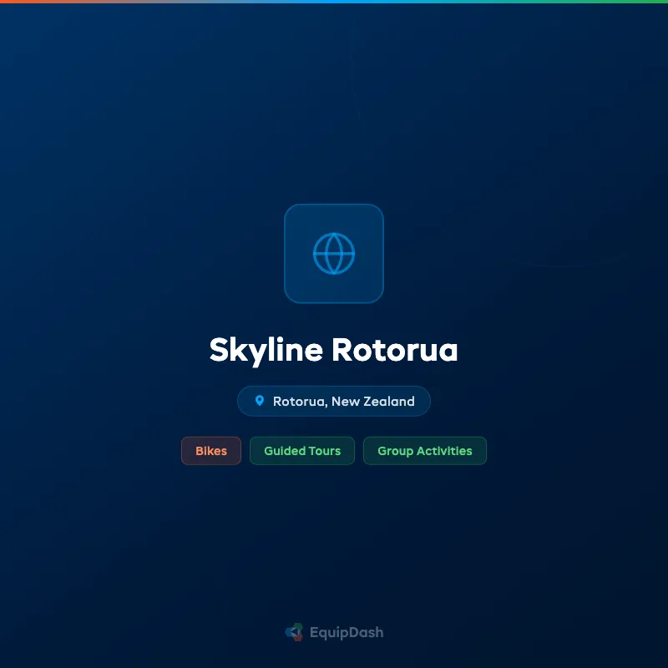668x668 pixels.
Task: Click the red hexagon of the EquipDash mark
Action: [x=298, y=638]
